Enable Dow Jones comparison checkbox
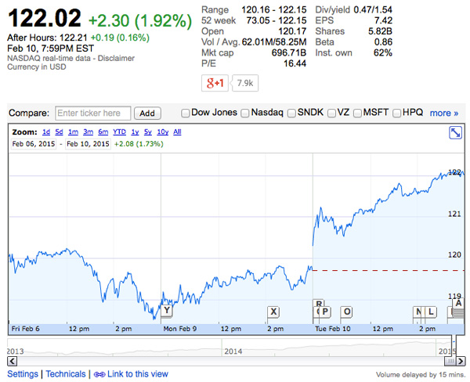 click(185, 114)
